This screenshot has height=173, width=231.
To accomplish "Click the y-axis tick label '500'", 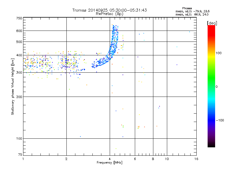I will 19,42.
